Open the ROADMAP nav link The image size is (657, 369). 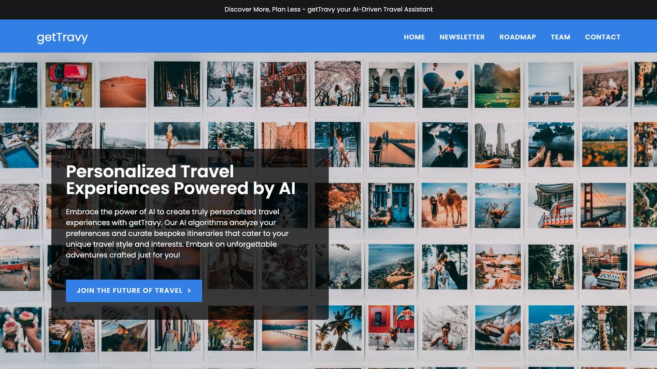click(x=517, y=37)
